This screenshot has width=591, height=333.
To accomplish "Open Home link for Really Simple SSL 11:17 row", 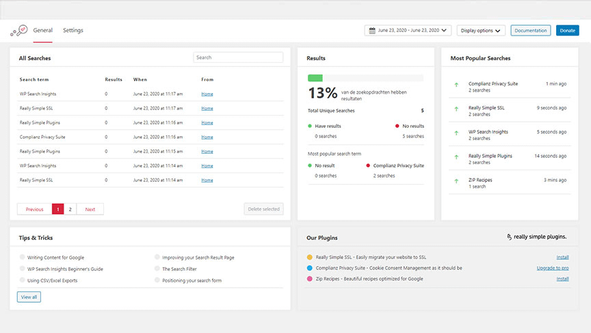I will [x=207, y=108].
